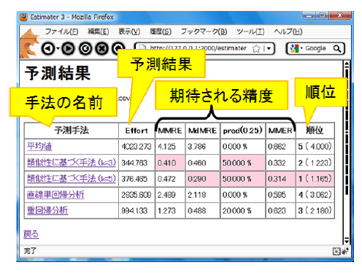Image resolution: width=362 pixels, height=273 pixels.
Task: Open the 類似性に基づく手法 (k=3) link
Action: pos(72,163)
